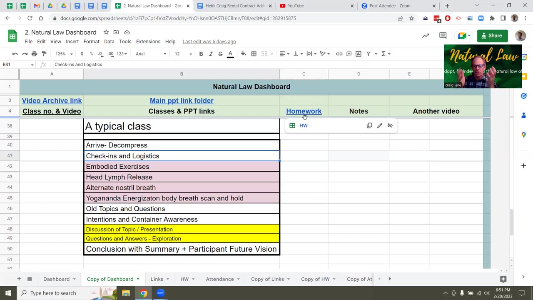Click the Insert link icon
This screenshot has height=300, width=533.
tap(339, 54)
